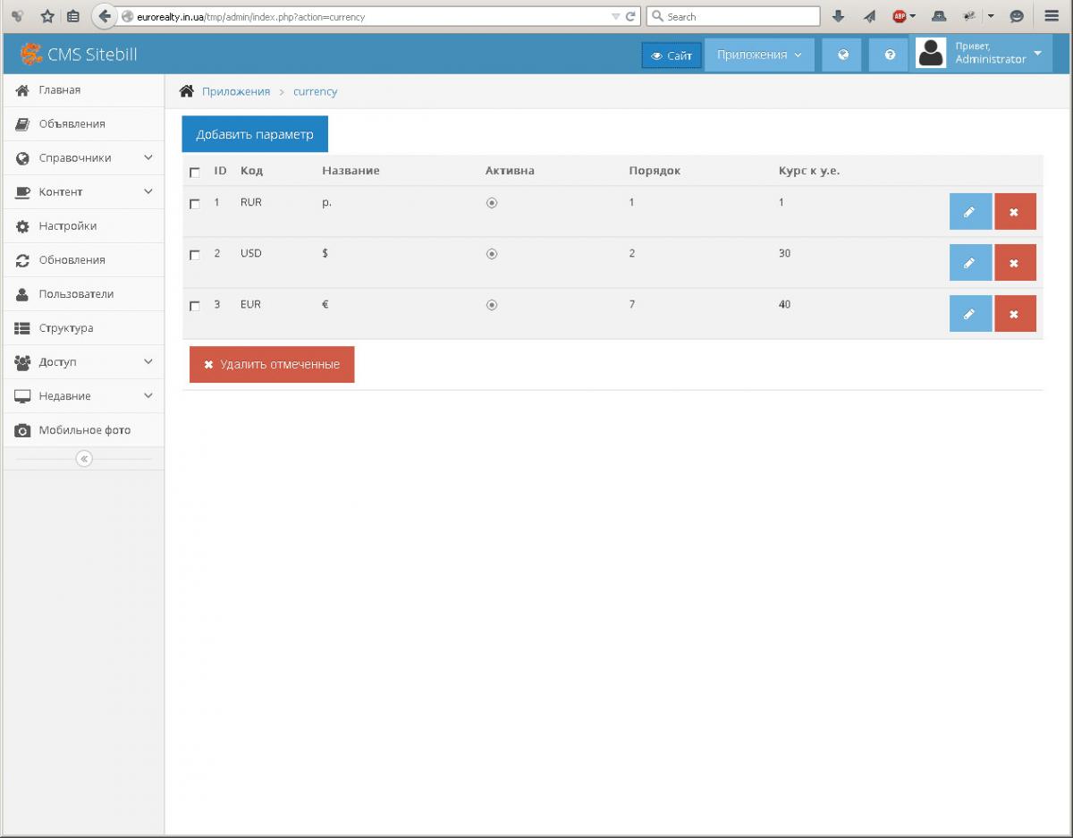Open the URL bar history dropdown arrow
Screen dimensions: 1073x838
[615, 16]
